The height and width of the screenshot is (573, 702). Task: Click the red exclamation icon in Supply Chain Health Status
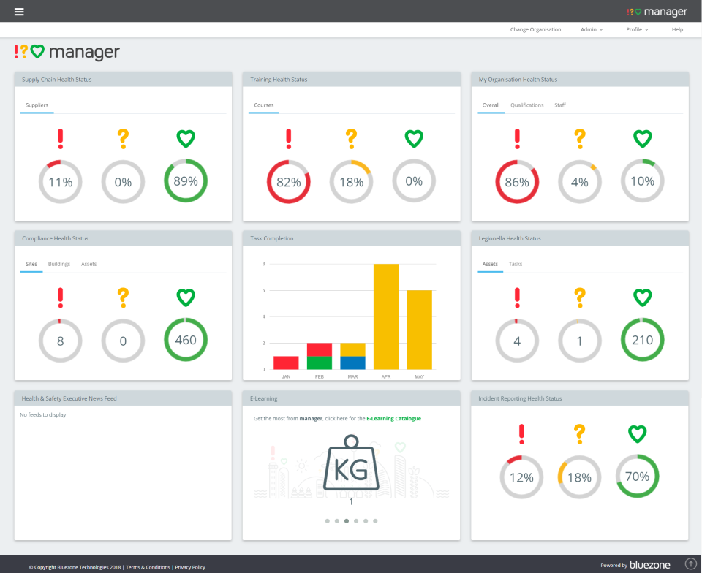[x=61, y=138]
